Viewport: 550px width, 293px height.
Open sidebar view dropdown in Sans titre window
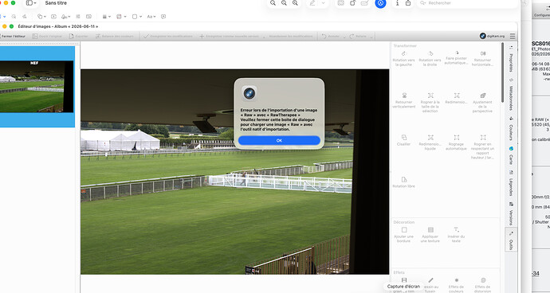pyautogui.click(x=31, y=3)
